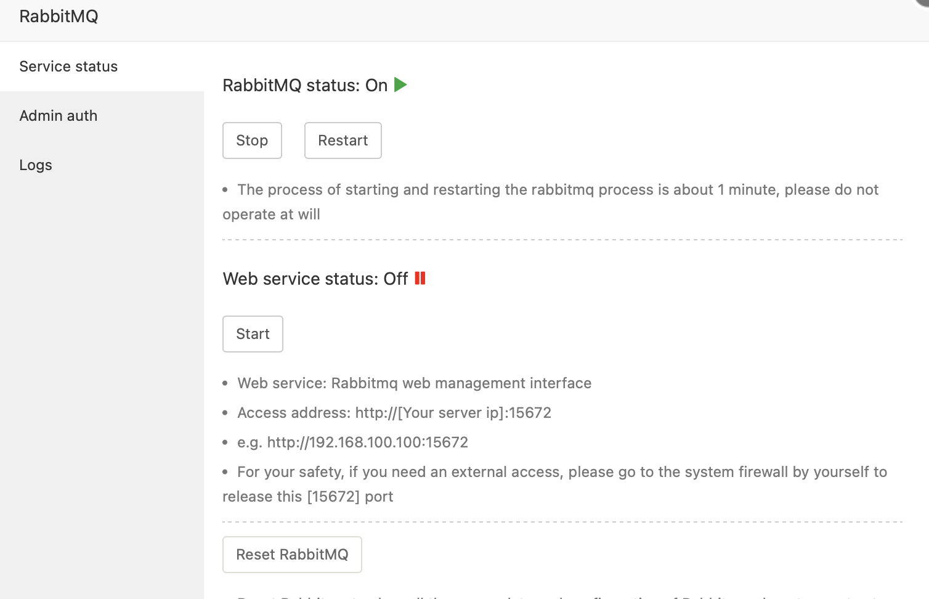Click the RabbitMQ window title
This screenshot has width=929, height=599.
(59, 17)
